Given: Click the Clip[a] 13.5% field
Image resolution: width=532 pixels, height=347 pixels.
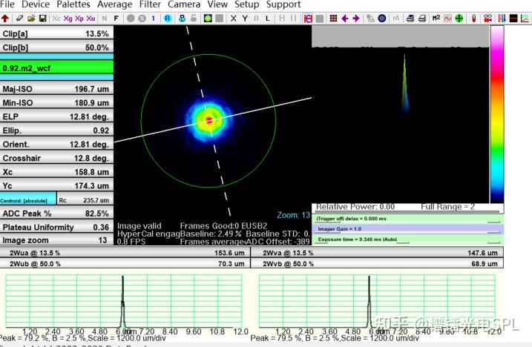Looking at the screenshot, I should 56,33.
